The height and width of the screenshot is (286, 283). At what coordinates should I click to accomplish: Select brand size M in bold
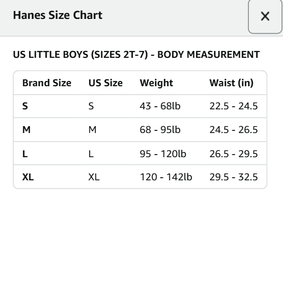(26, 130)
